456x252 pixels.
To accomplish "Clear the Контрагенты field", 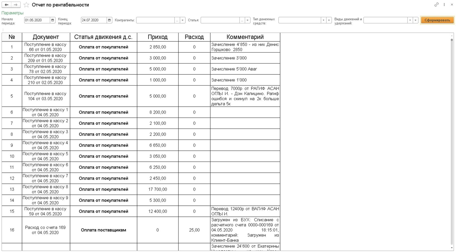I will [183, 20].
